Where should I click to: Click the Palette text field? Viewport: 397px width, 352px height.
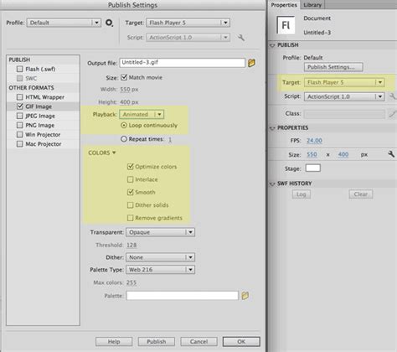[183, 295]
